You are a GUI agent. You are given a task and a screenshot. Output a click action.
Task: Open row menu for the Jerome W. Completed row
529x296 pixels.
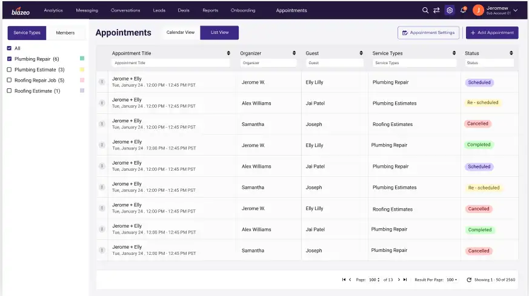click(x=102, y=145)
